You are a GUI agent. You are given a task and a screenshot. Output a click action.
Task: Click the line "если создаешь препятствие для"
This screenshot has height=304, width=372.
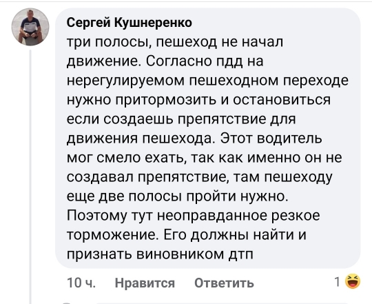181,119
